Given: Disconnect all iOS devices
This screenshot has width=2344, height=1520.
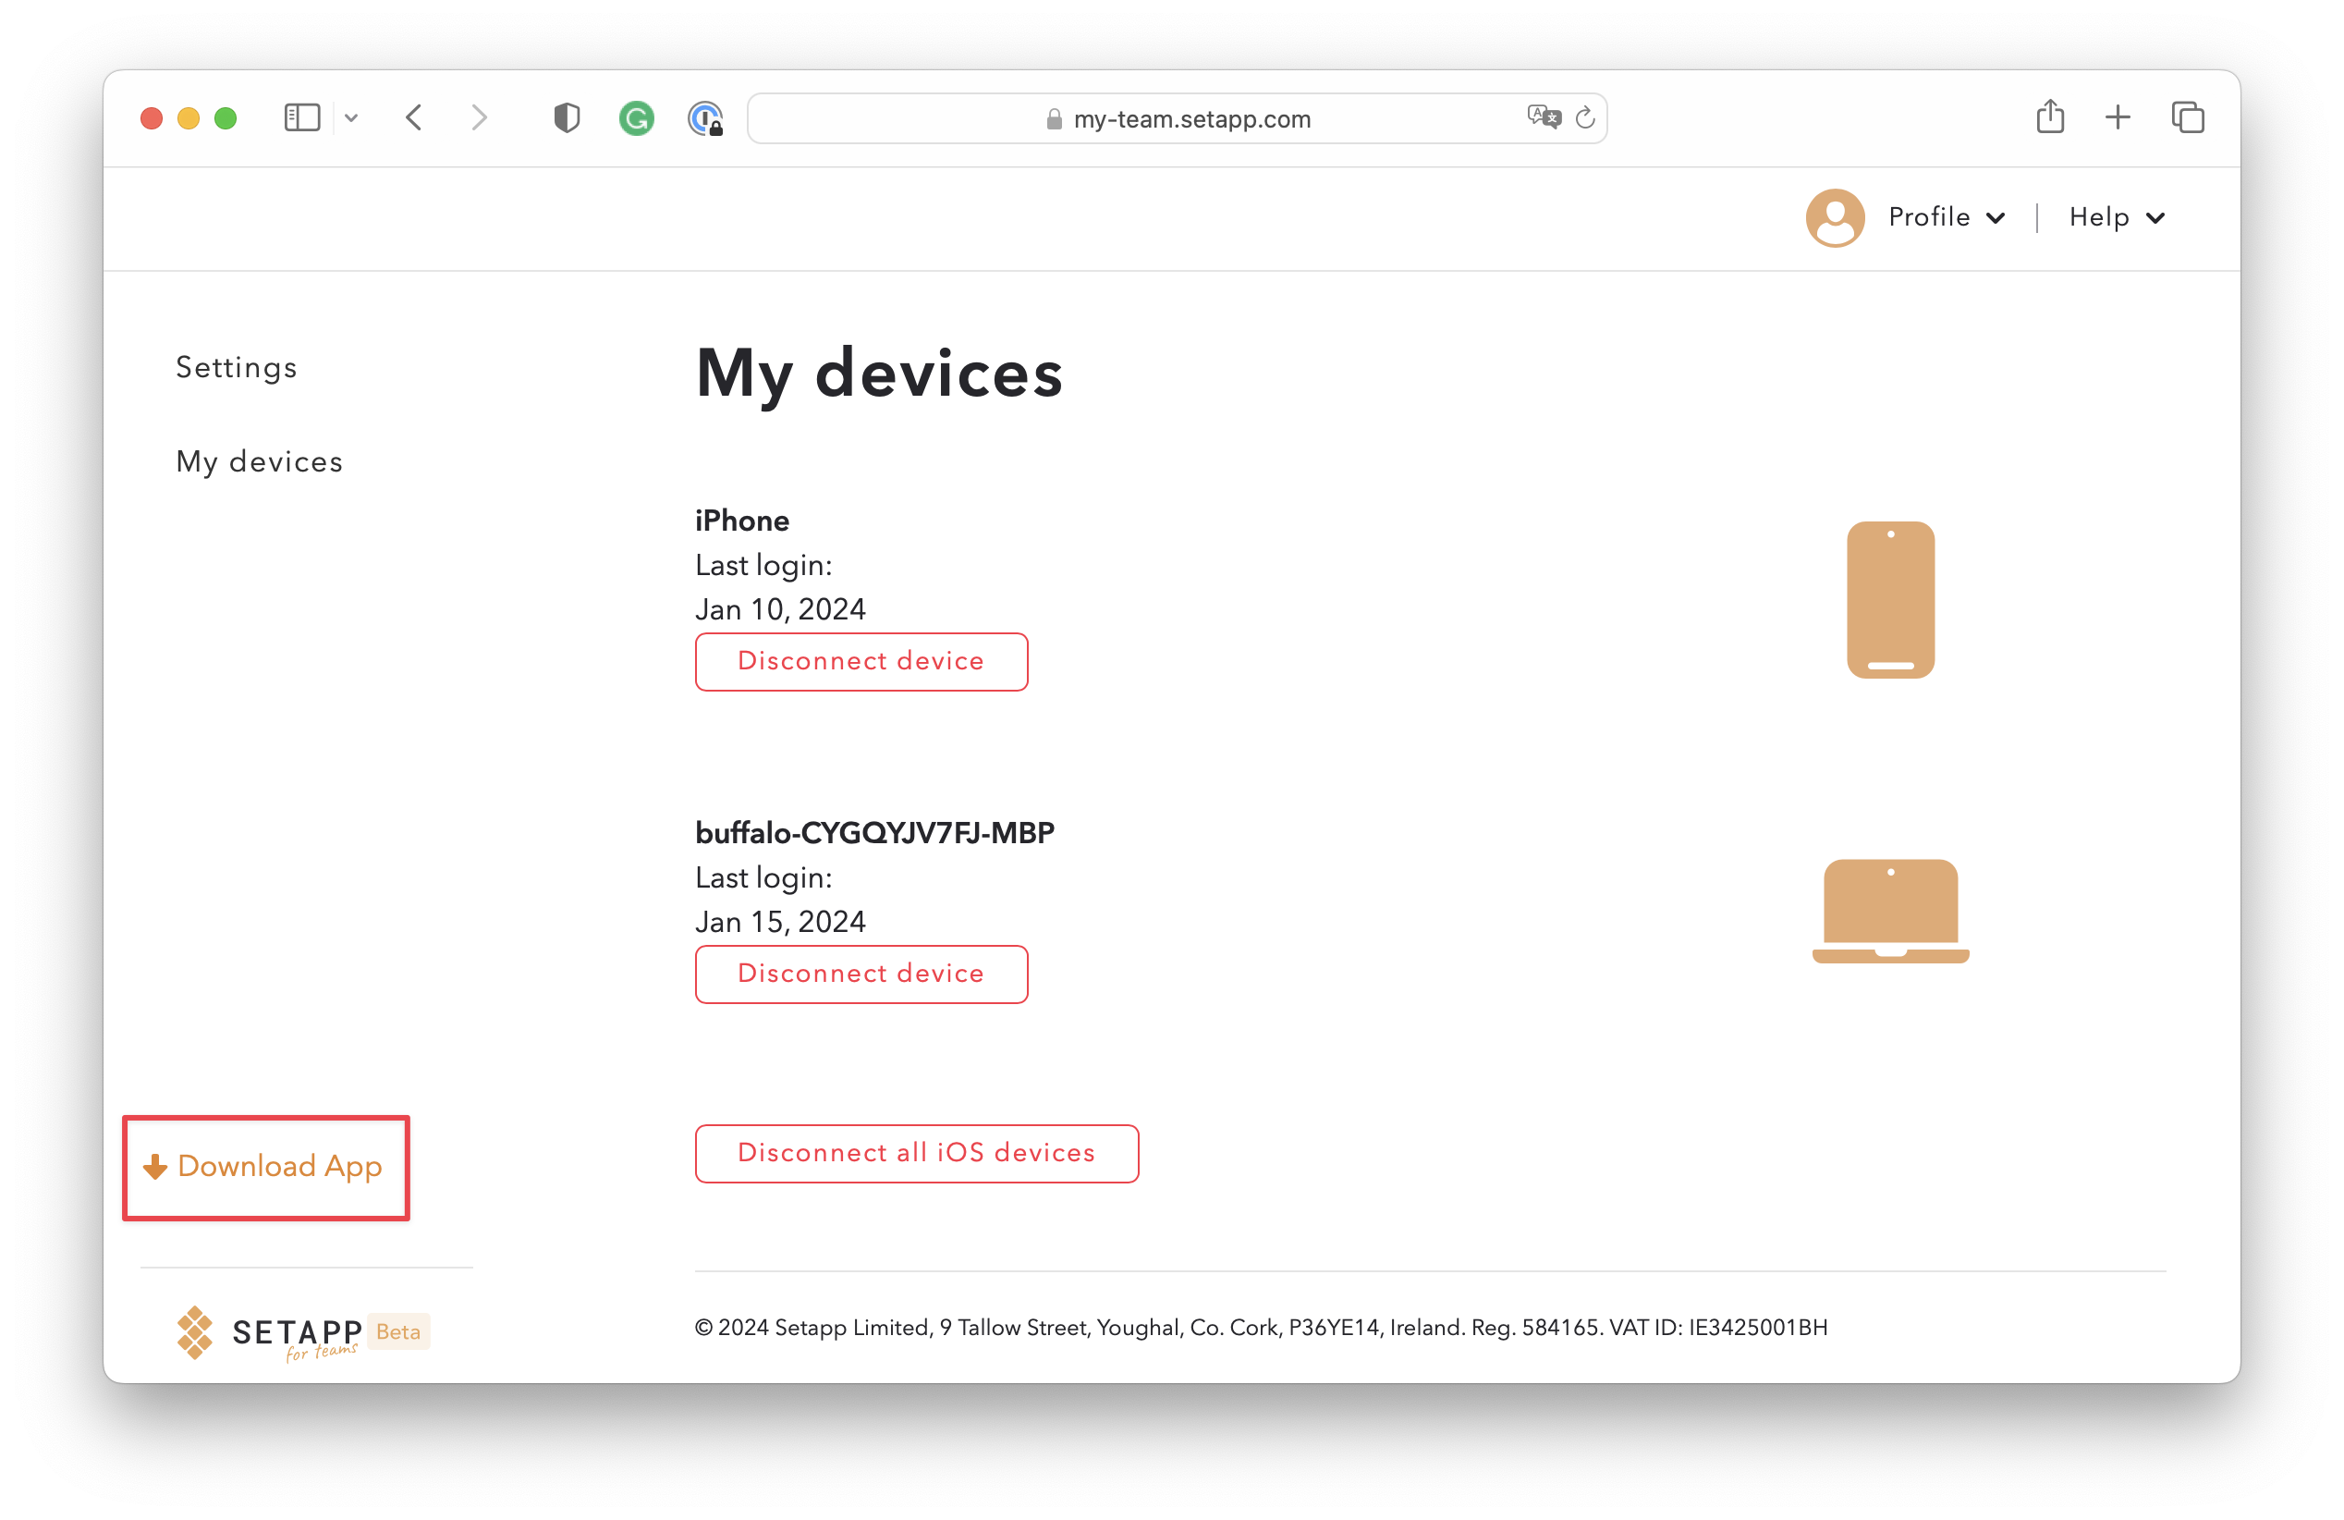Looking at the screenshot, I should [916, 1153].
